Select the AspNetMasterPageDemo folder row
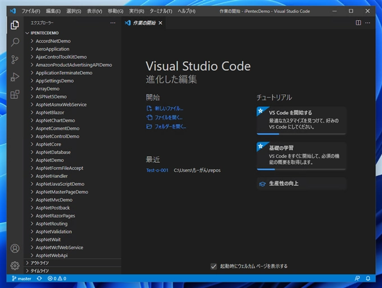 click(73, 192)
